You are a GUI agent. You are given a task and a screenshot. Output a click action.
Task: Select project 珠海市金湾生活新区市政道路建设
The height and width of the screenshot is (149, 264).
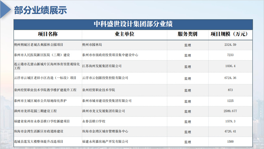point(39,131)
